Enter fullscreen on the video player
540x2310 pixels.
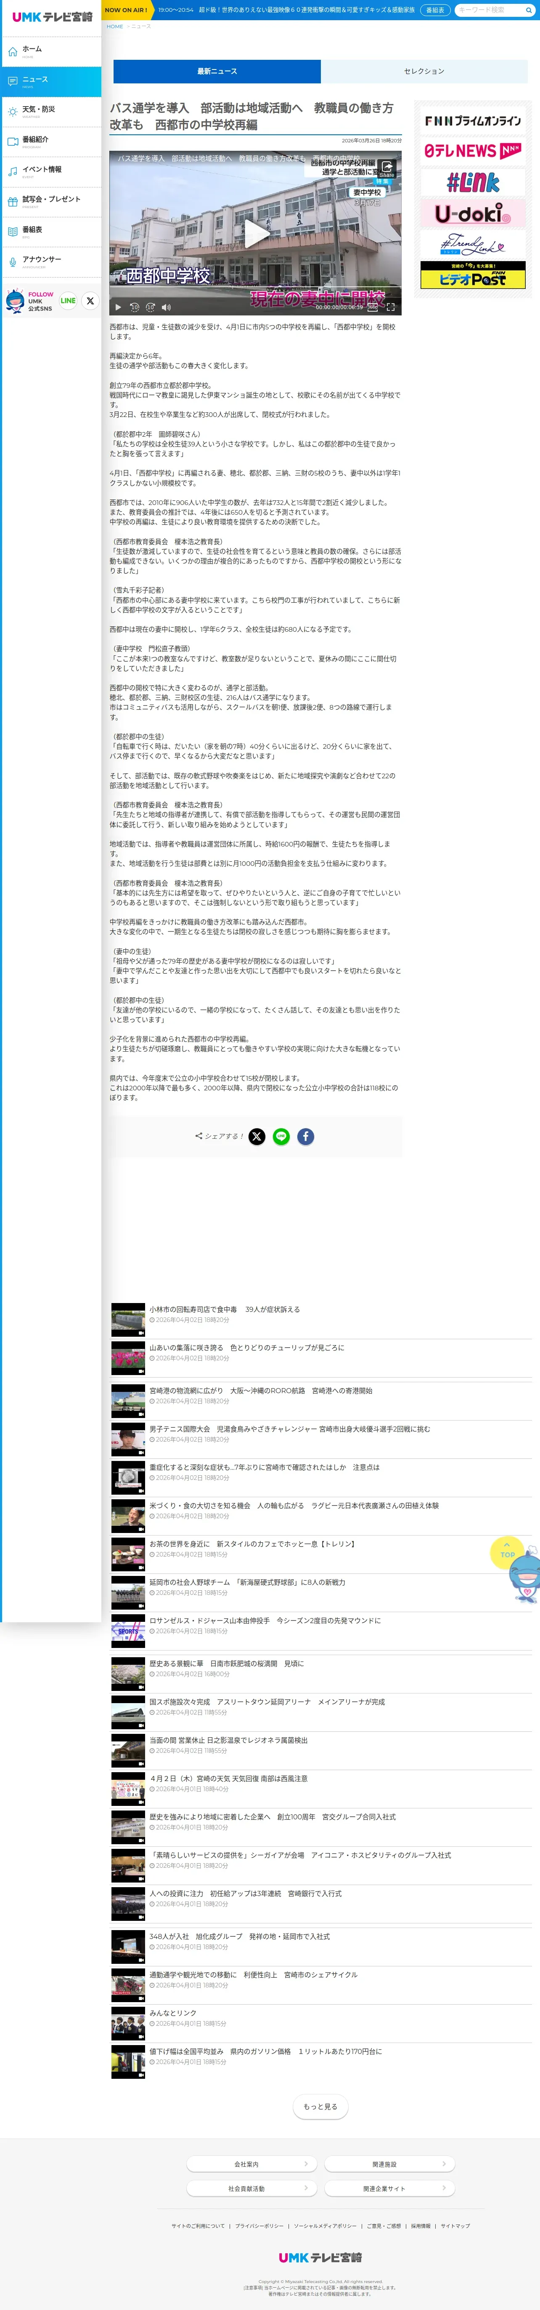[390, 307]
